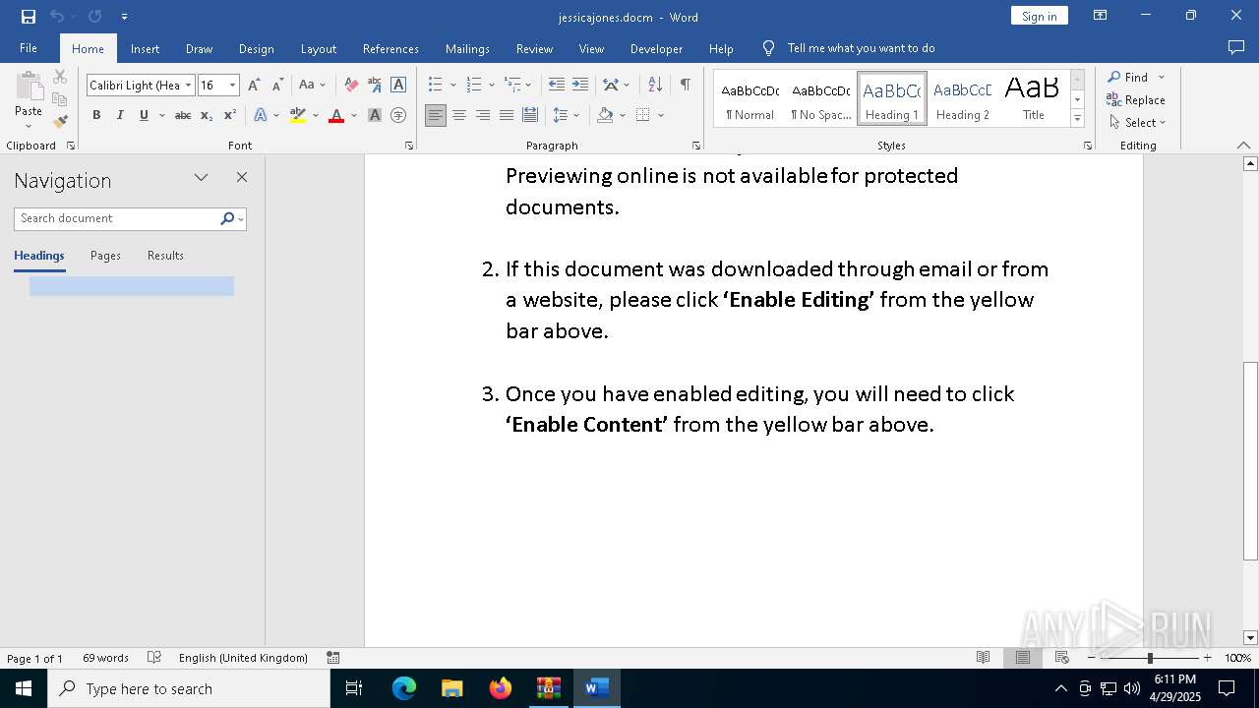The width and height of the screenshot is (1259, 708).
Task: Decrease the paragraph indent
Action: tap(557, 86)
